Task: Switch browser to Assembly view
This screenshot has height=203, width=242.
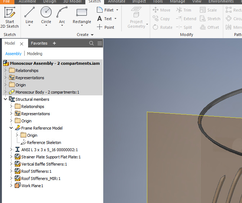Action: tap(13, 54)
